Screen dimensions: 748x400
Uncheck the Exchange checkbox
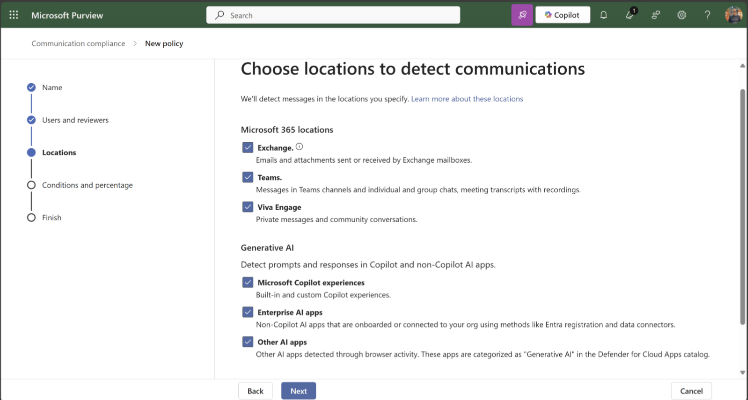coord(248,148)
